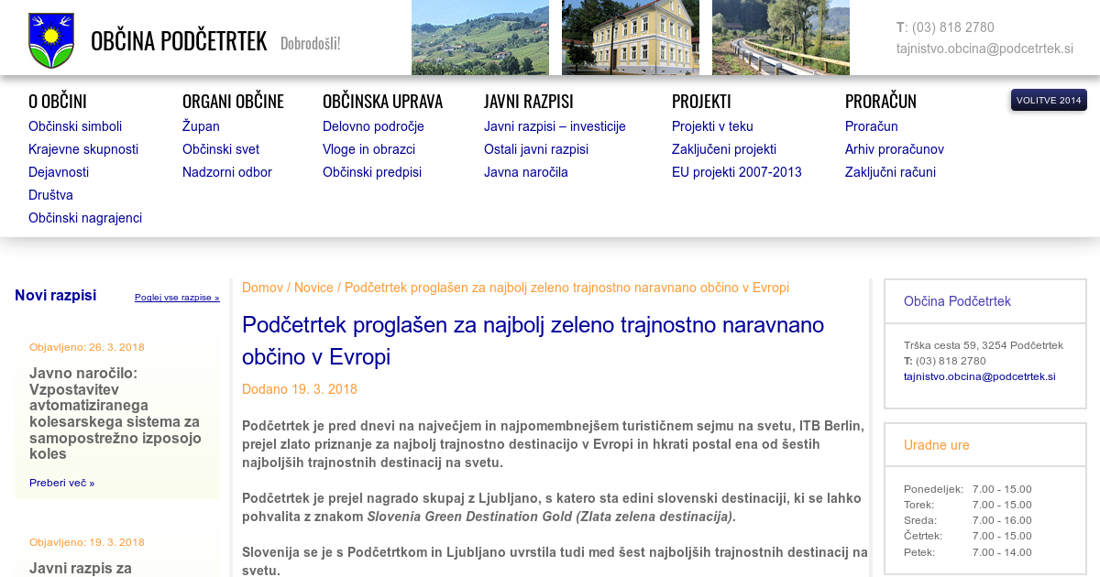Open the Občinski simboli menu link
The image size is (1100, 577).
(75, 126)
